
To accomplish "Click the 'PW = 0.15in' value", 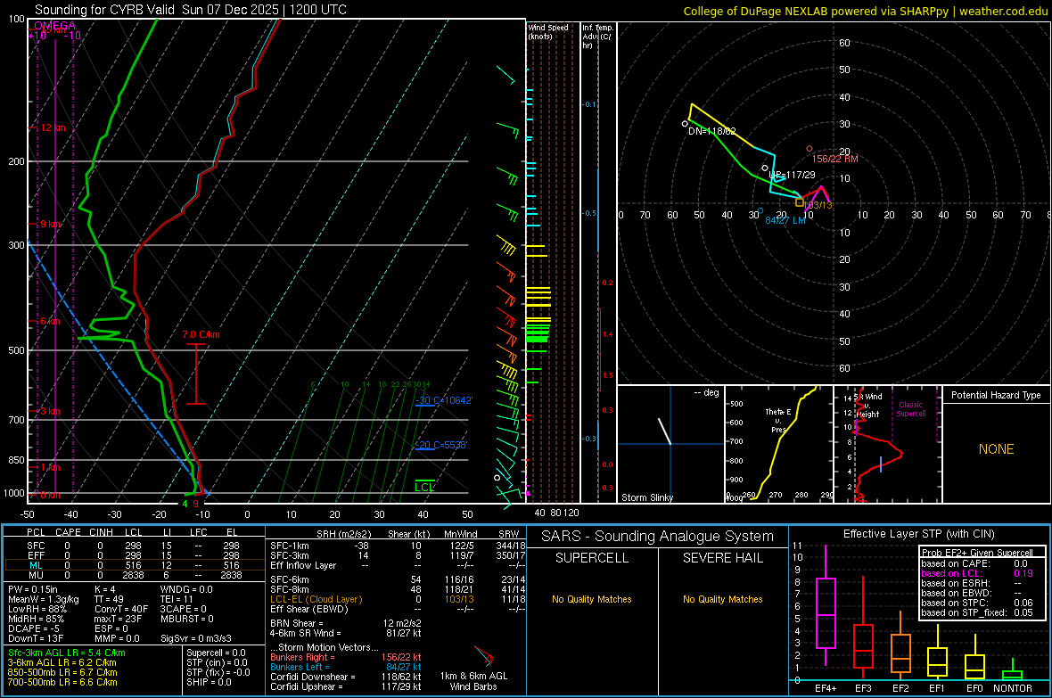I will (33, 589).
